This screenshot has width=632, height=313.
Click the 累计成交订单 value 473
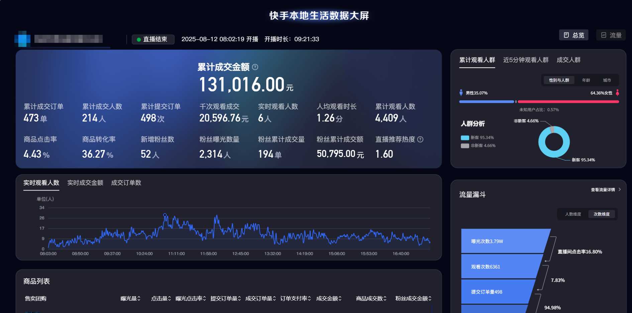(x=31, y=118)
